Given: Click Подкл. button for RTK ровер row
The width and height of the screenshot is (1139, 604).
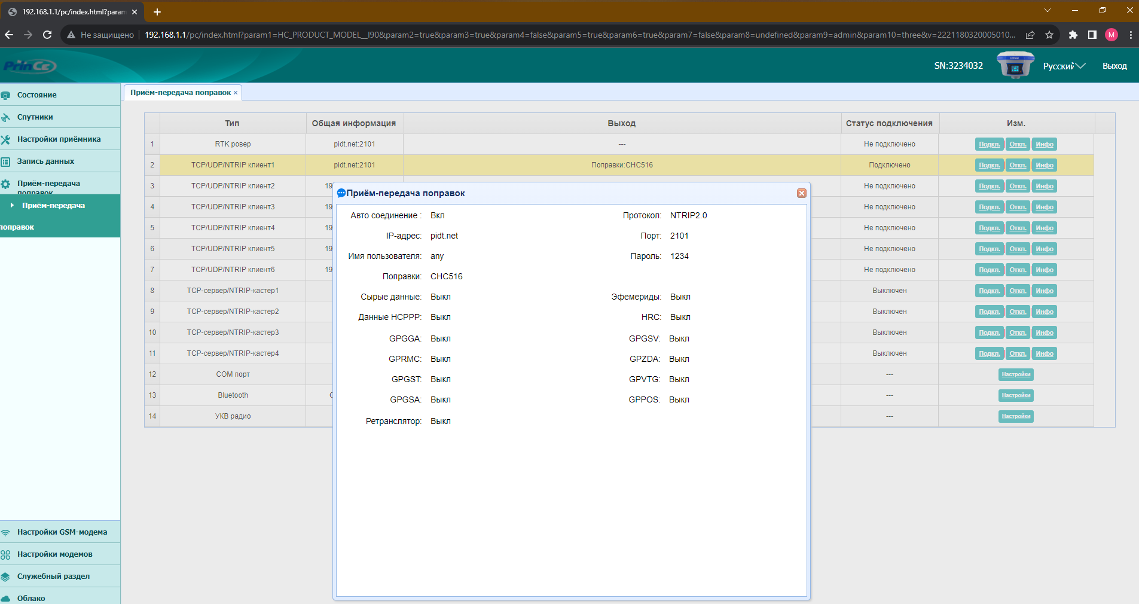Looking at the screenshot, I should [989, 144].
